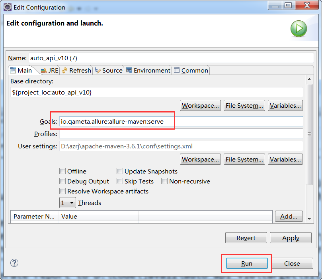Click the Goals input field
This screenshot has width=322, height=280.
tap(181, 122)
